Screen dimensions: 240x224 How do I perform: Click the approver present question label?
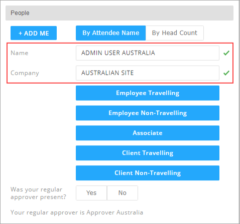[38, 193]
